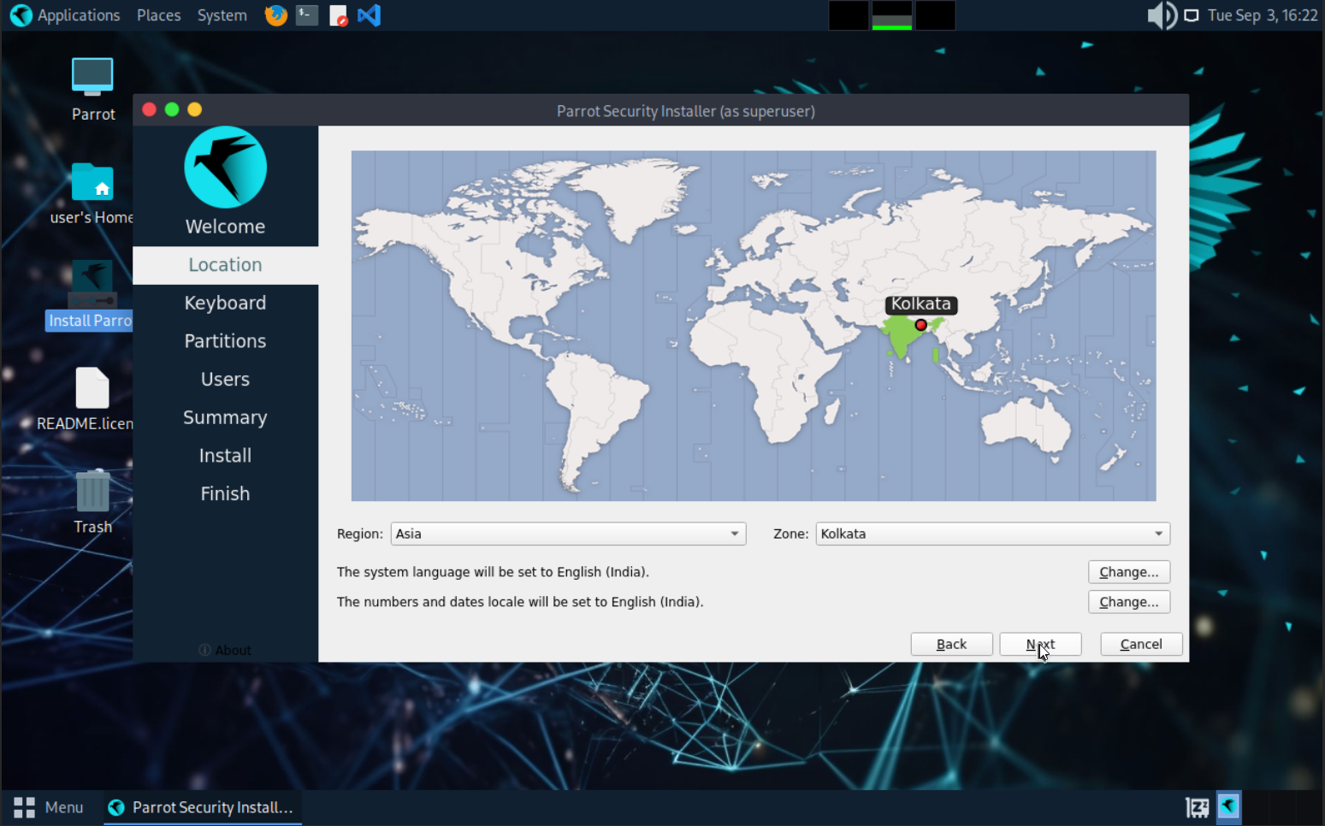Click the Kolkata label on the map
This screenshot has width=1325, height=826.
[x=920, y=304]
